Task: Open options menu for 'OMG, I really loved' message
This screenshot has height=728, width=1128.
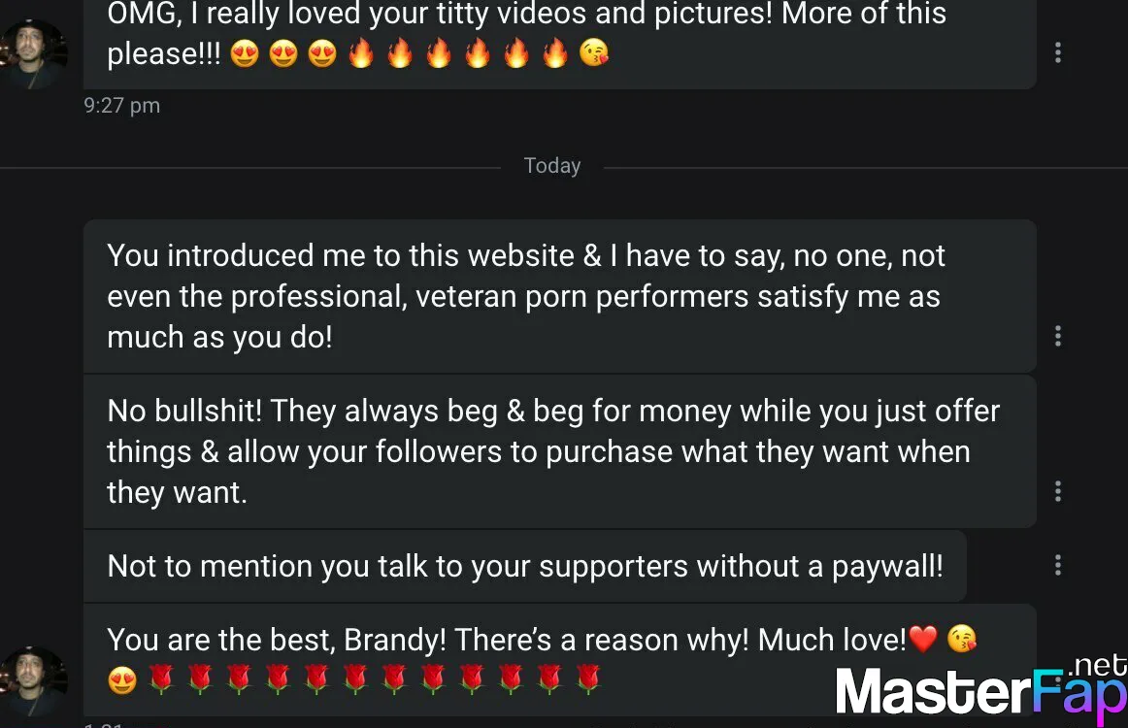Action: [1057, 52]
